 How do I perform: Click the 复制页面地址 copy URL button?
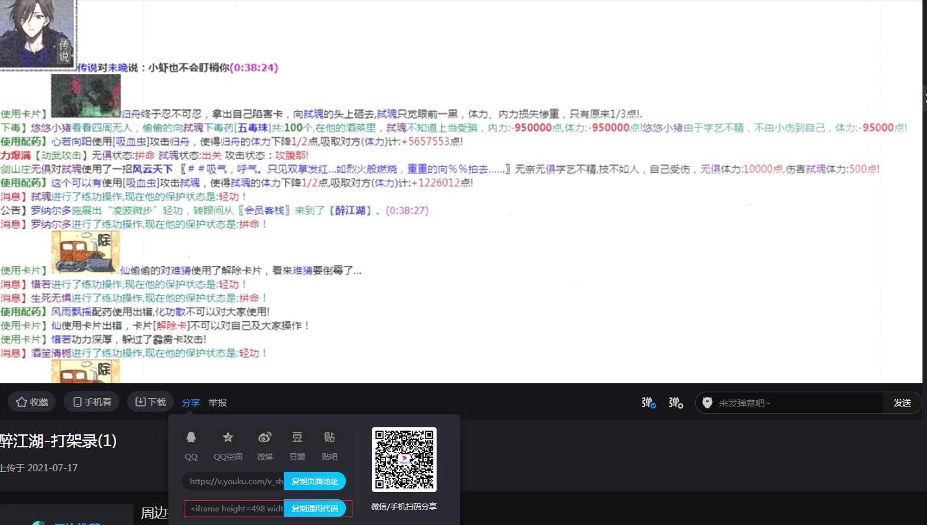pos(315,481)
